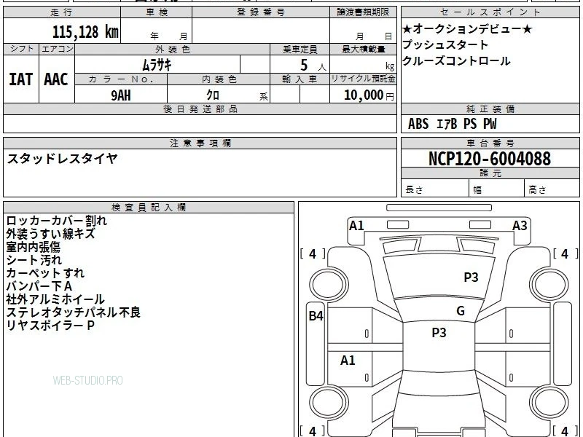Select the air conditioner value AAC

[56, 79]
